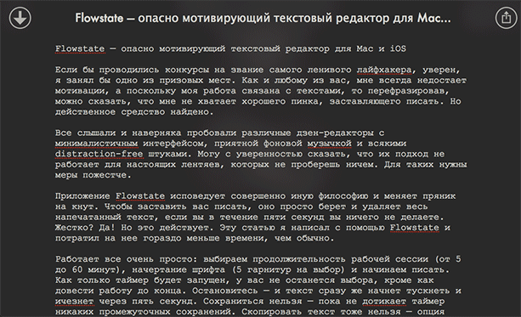Place cursor on "действенное средство найдено."
The width and height of the screenshot is (521, 317).
coord(134,112)
